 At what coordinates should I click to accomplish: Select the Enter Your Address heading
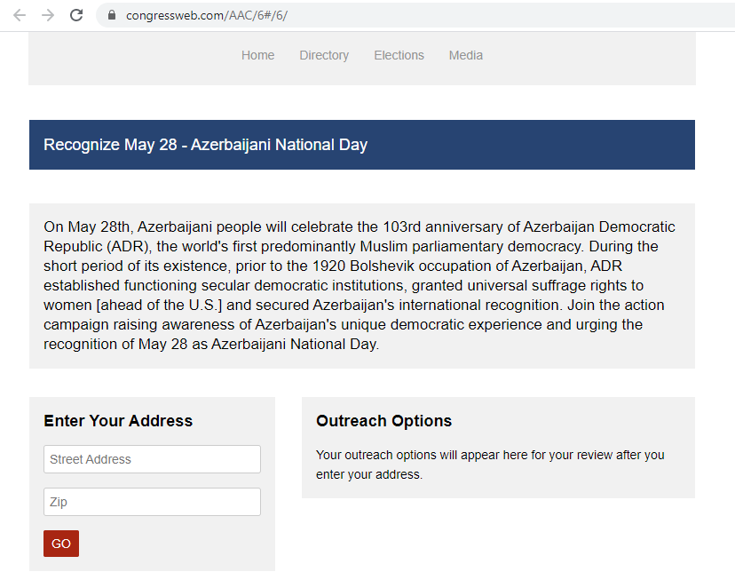pos(118,421)
